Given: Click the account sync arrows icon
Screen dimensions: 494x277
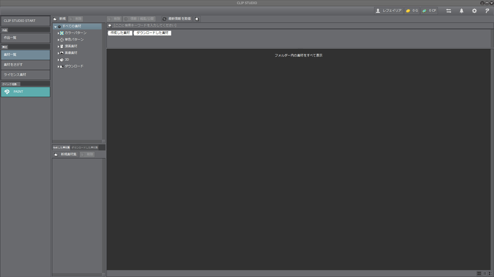Looking at the screenshot, I should pos(449,11).
